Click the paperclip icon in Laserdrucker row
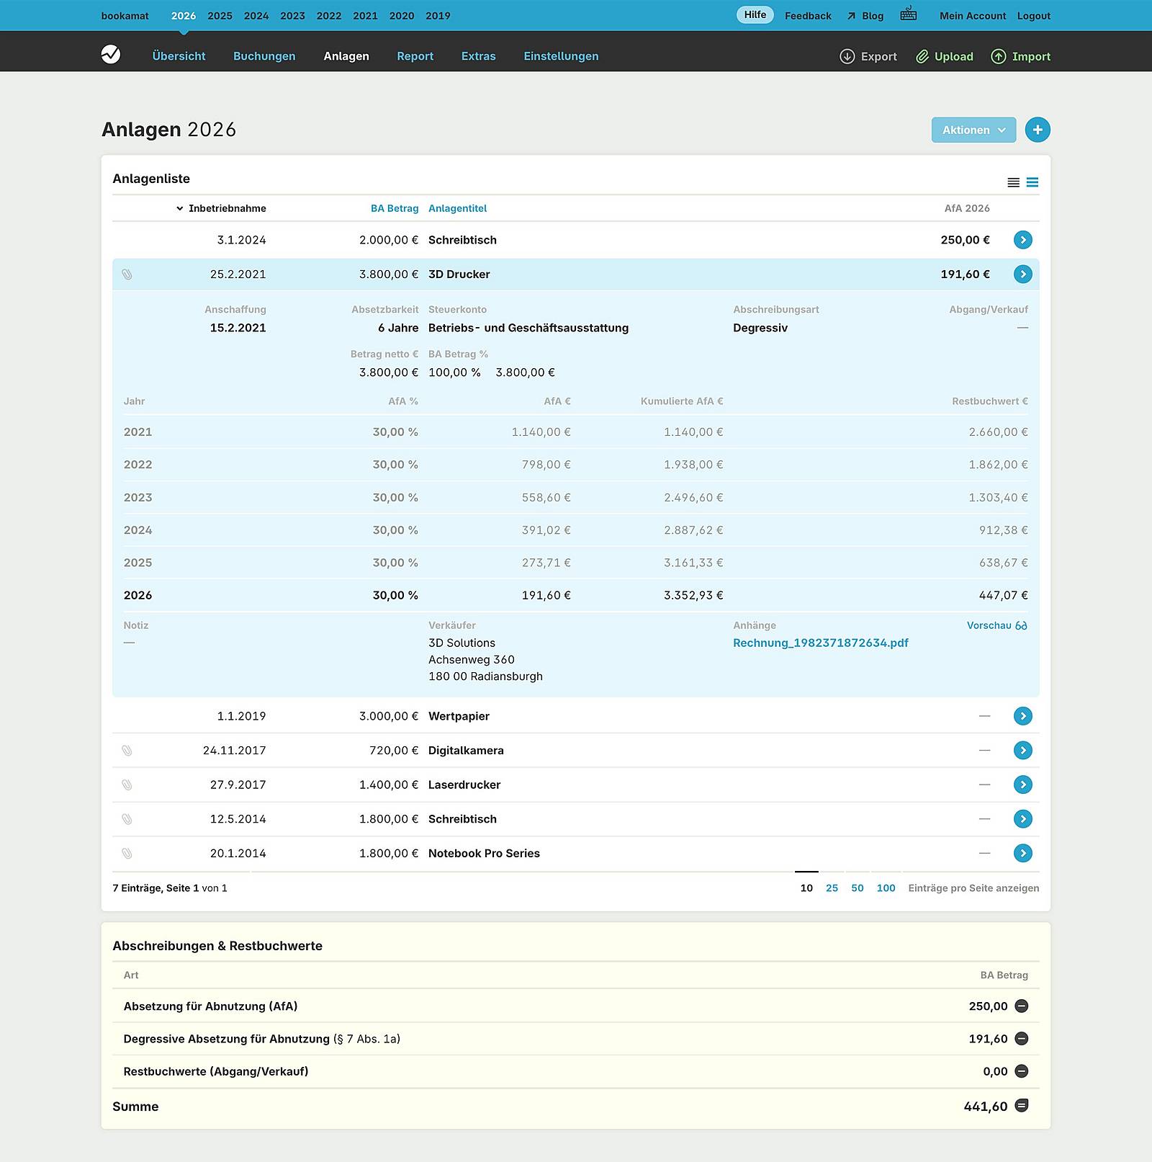This screenshot has height=1162, width=1152. point(127,785)
